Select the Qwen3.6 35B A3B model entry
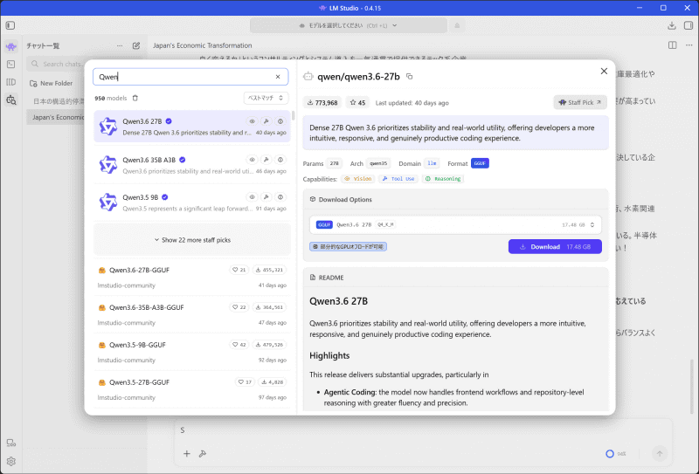699x474 pixels. click(x=192, y=165)
